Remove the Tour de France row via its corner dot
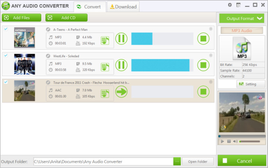The height and width of the screenshot is (168, 268). coord(211,82)
